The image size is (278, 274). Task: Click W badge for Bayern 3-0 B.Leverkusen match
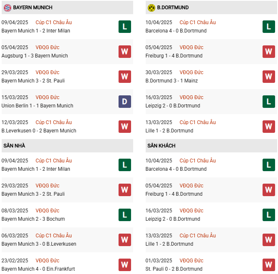coord(124,240)
